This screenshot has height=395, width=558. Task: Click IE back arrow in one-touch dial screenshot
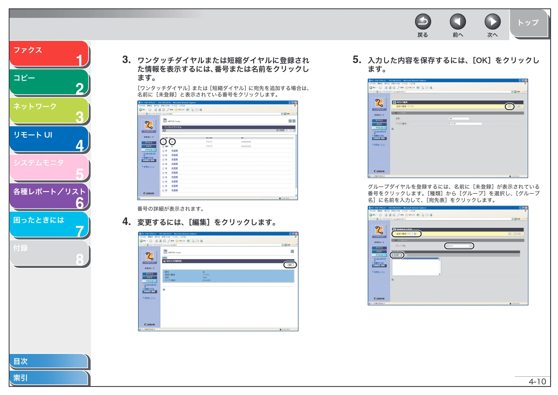point(141,110)
